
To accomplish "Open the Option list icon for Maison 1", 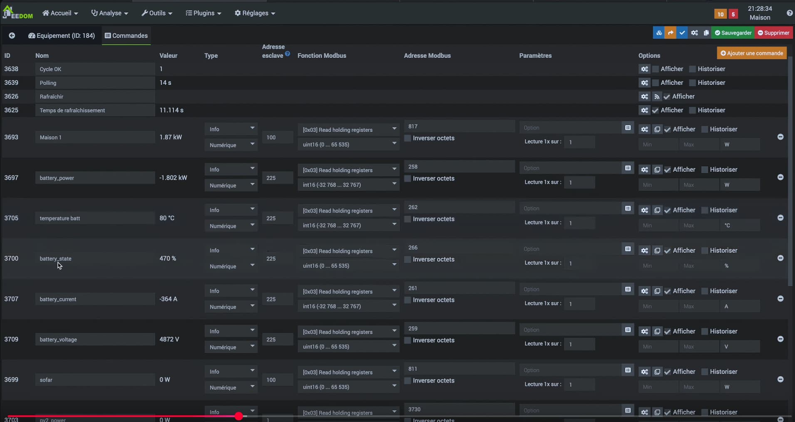I will click(628, 128).
